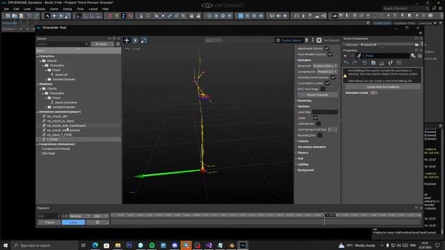This screenshot has height=250, width=445.
Task: Activate Character Tool viewport rotate gizmo
Action: [136, 40]
